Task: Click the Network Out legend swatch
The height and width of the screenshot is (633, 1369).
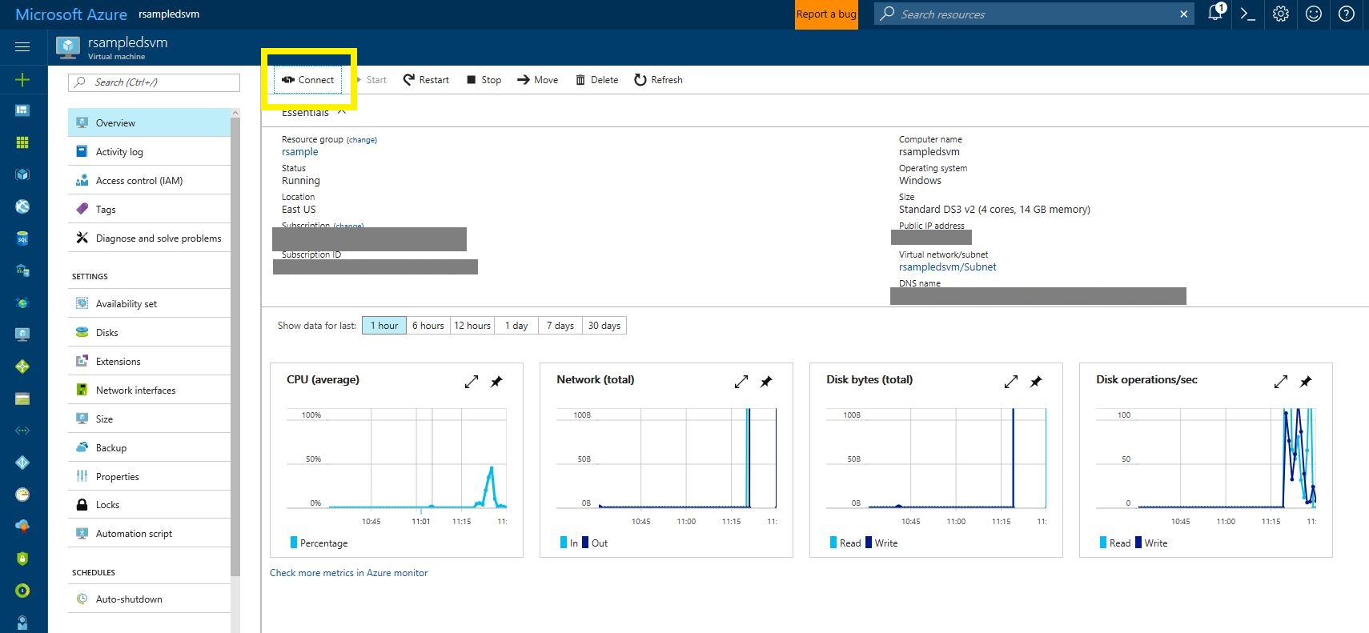Action: [584, 543]
